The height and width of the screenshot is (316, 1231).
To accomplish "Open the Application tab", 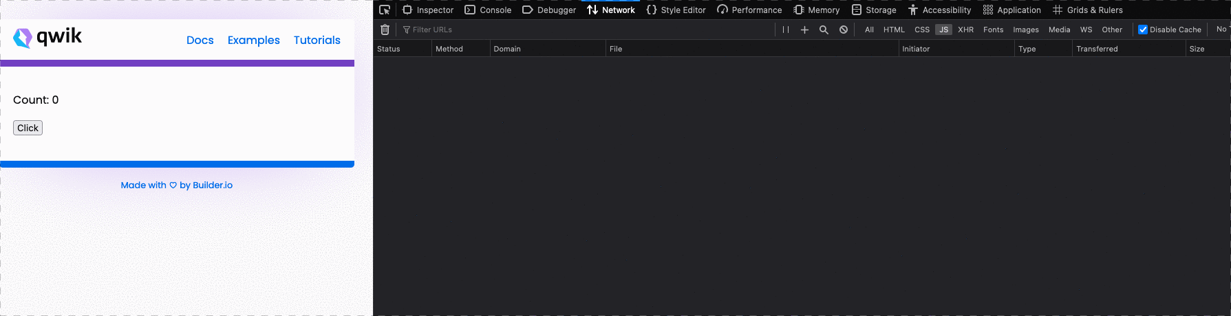I will point(1011,10).
